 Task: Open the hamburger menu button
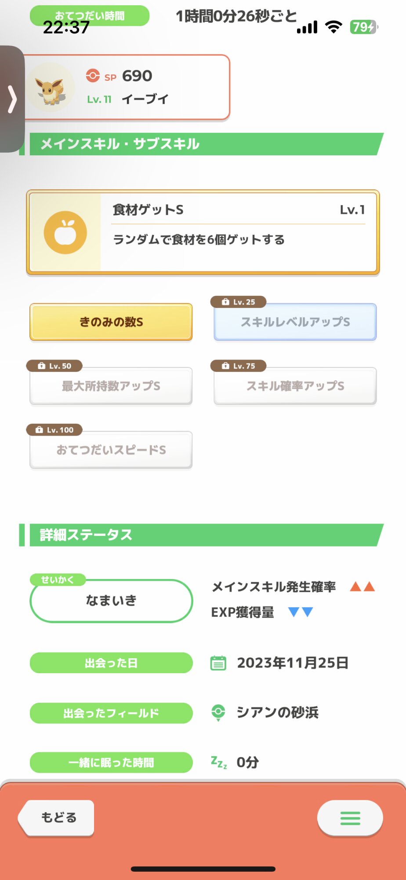pos(350,818)
